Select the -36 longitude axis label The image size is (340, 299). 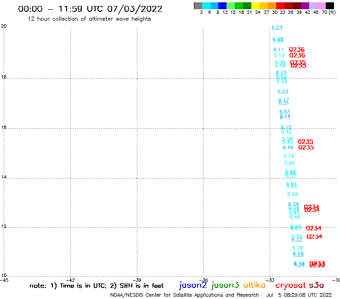pyautogui.click(x=204, y=280)
